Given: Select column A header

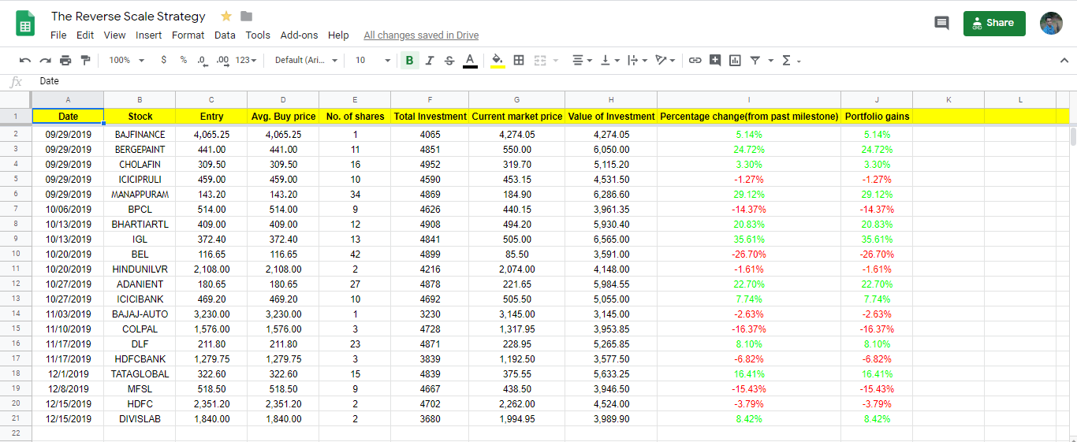Looking at the screenshot, I should coord(68,99).
